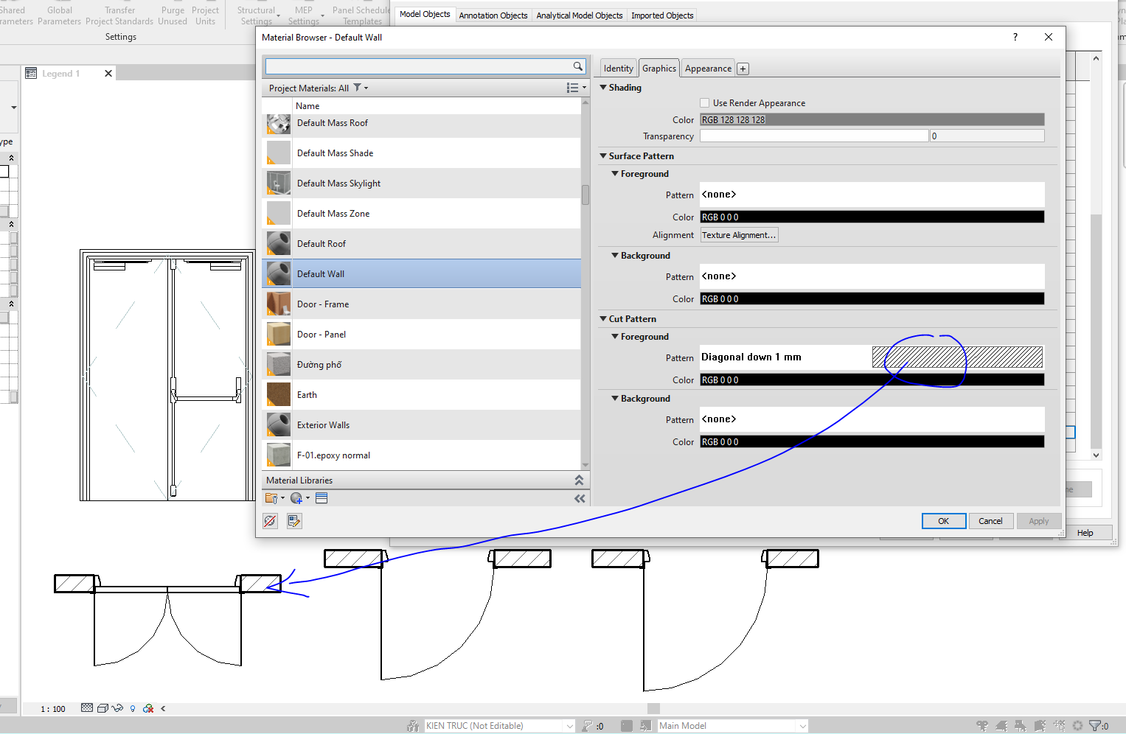Click the Surface Pattern Foreground color swatch
Image resolution: width=1126 pixels, height=734 pixels.
[x=872, y=217]
